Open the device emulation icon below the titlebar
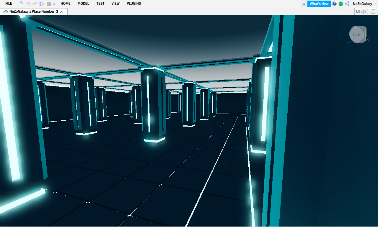Viewport: 378px width, 236px height. click(372, 11)
